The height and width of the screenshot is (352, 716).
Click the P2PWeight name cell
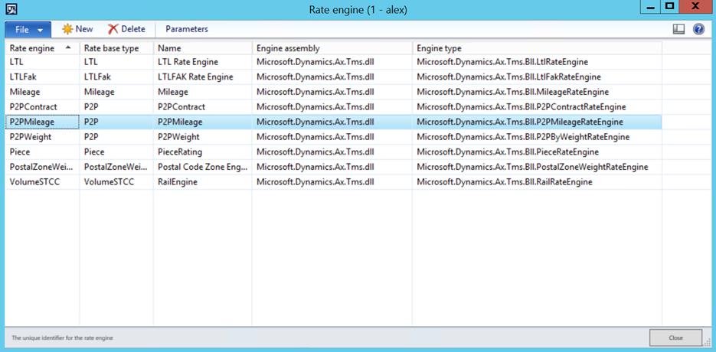203,137
